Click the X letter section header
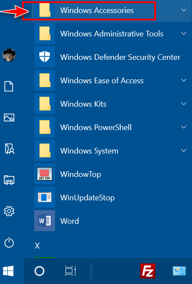 [x=37, y=246]
